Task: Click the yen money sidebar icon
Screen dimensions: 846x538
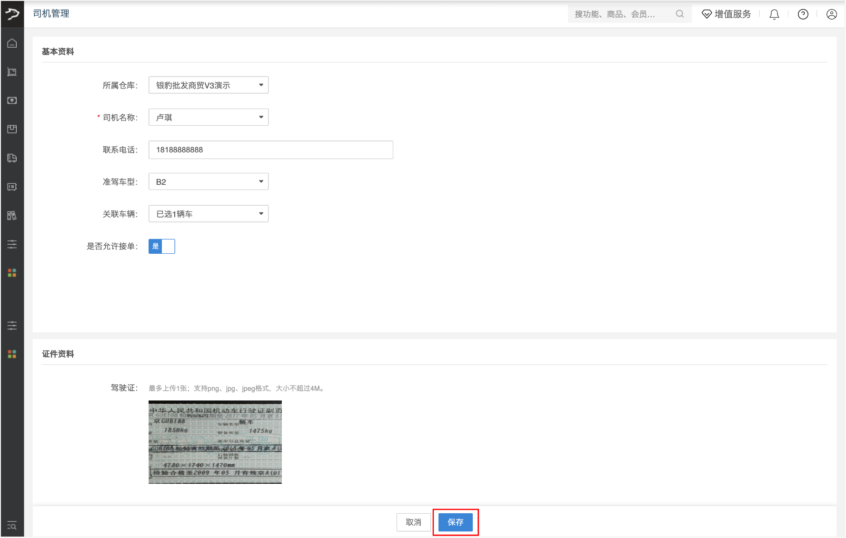Action: pos(12,100)
